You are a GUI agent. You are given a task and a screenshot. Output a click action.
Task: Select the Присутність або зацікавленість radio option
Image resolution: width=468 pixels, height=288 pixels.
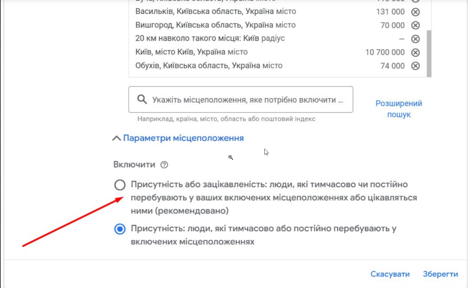click(120, 185)
